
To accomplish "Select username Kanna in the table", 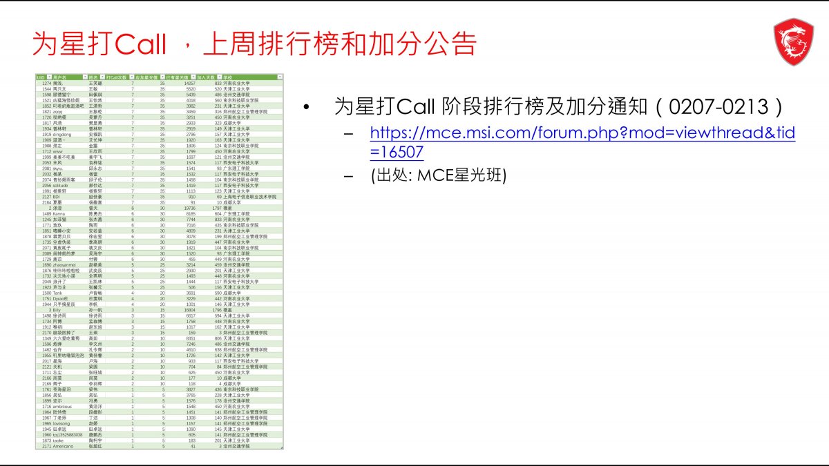I will coord(59,214).
